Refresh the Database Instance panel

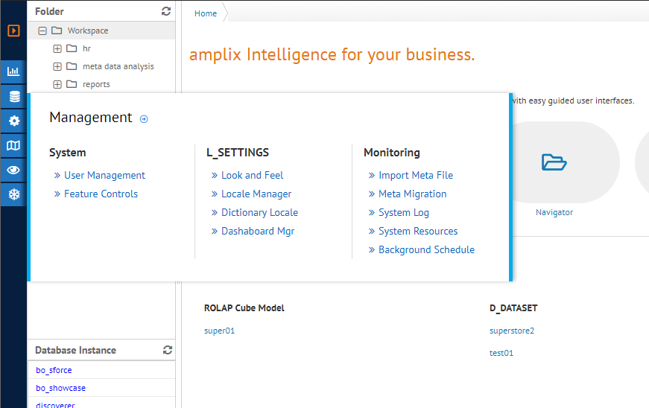(168, 350)
